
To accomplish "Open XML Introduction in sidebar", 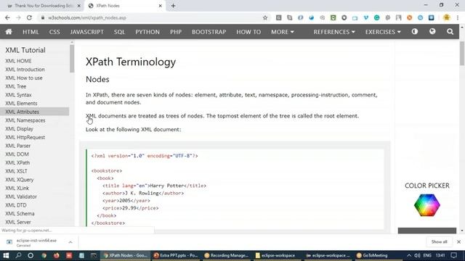I will [25, 70].
